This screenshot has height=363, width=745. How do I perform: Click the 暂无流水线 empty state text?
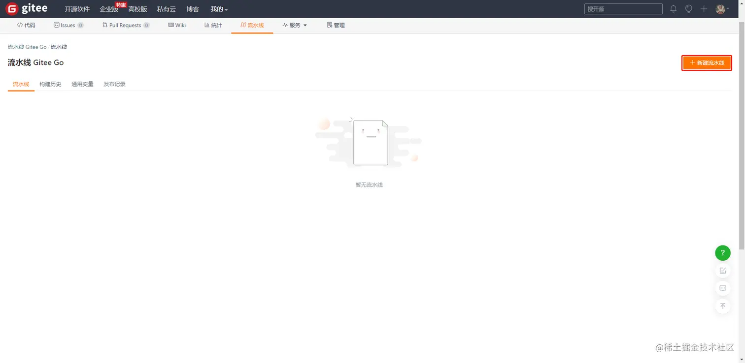[x=369, y=185]
